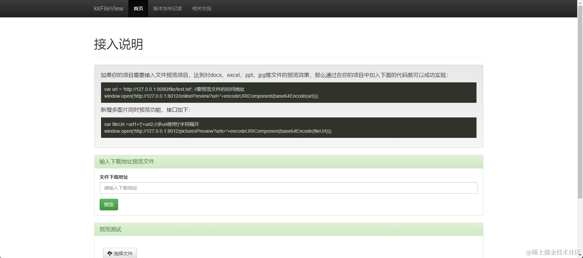Viewport: 583px width, 258px height.
Task: Click the 输入下载地址预览文件 panel header
Action: tap(288, 162)
